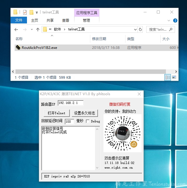Sort files by 修改日期 column
The image size is (187, 188).
click(x=99, y=39)
